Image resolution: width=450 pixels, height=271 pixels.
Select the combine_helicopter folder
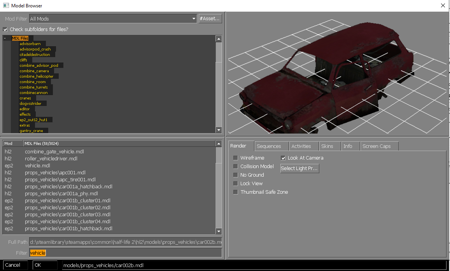[x=37, y=76]
